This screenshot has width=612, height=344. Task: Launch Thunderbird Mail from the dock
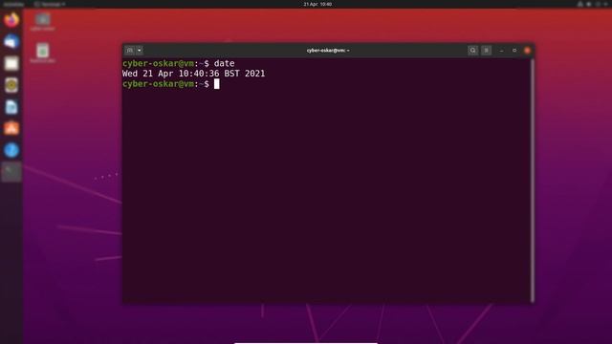click(11, 41)
